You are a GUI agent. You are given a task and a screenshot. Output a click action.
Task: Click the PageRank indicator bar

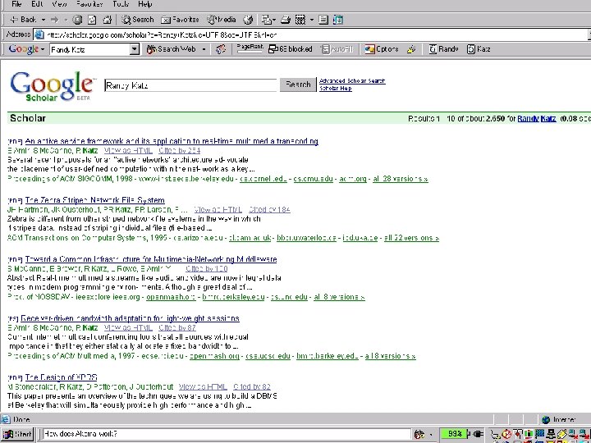click(x=250, y=48)
